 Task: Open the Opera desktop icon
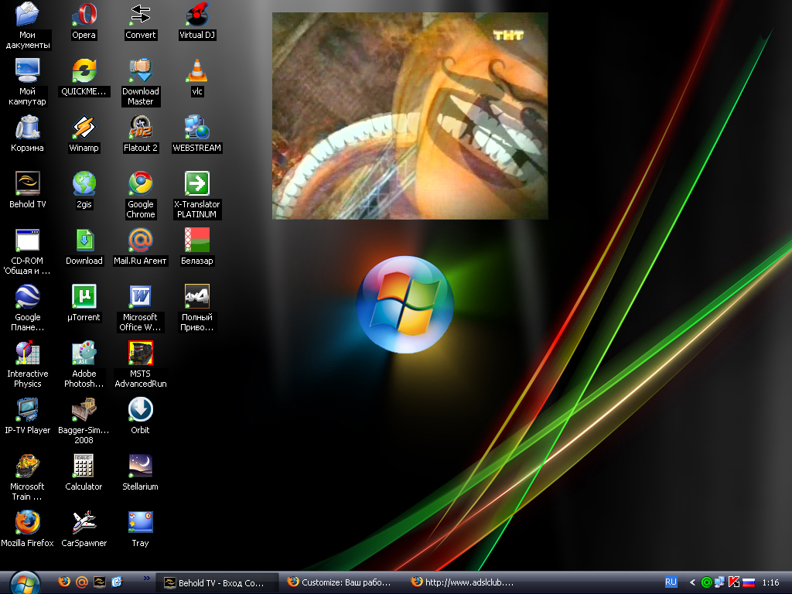84,14
